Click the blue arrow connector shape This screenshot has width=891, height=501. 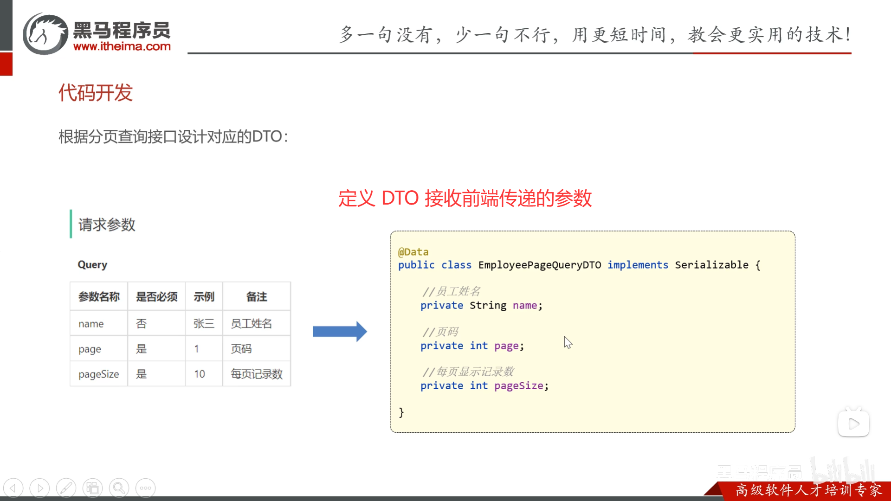tap(340, 331)
